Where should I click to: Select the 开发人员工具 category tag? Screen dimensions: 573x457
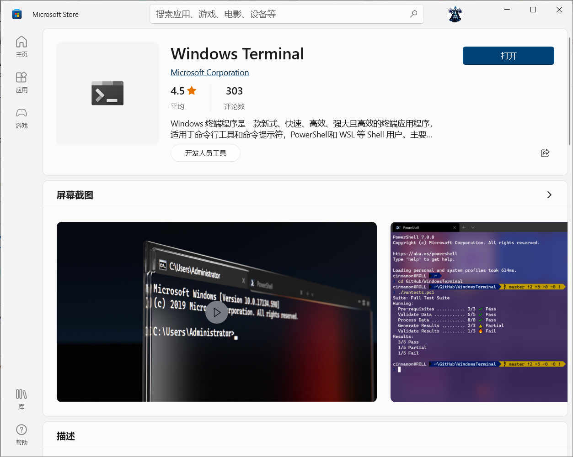[x=205, y=153]
